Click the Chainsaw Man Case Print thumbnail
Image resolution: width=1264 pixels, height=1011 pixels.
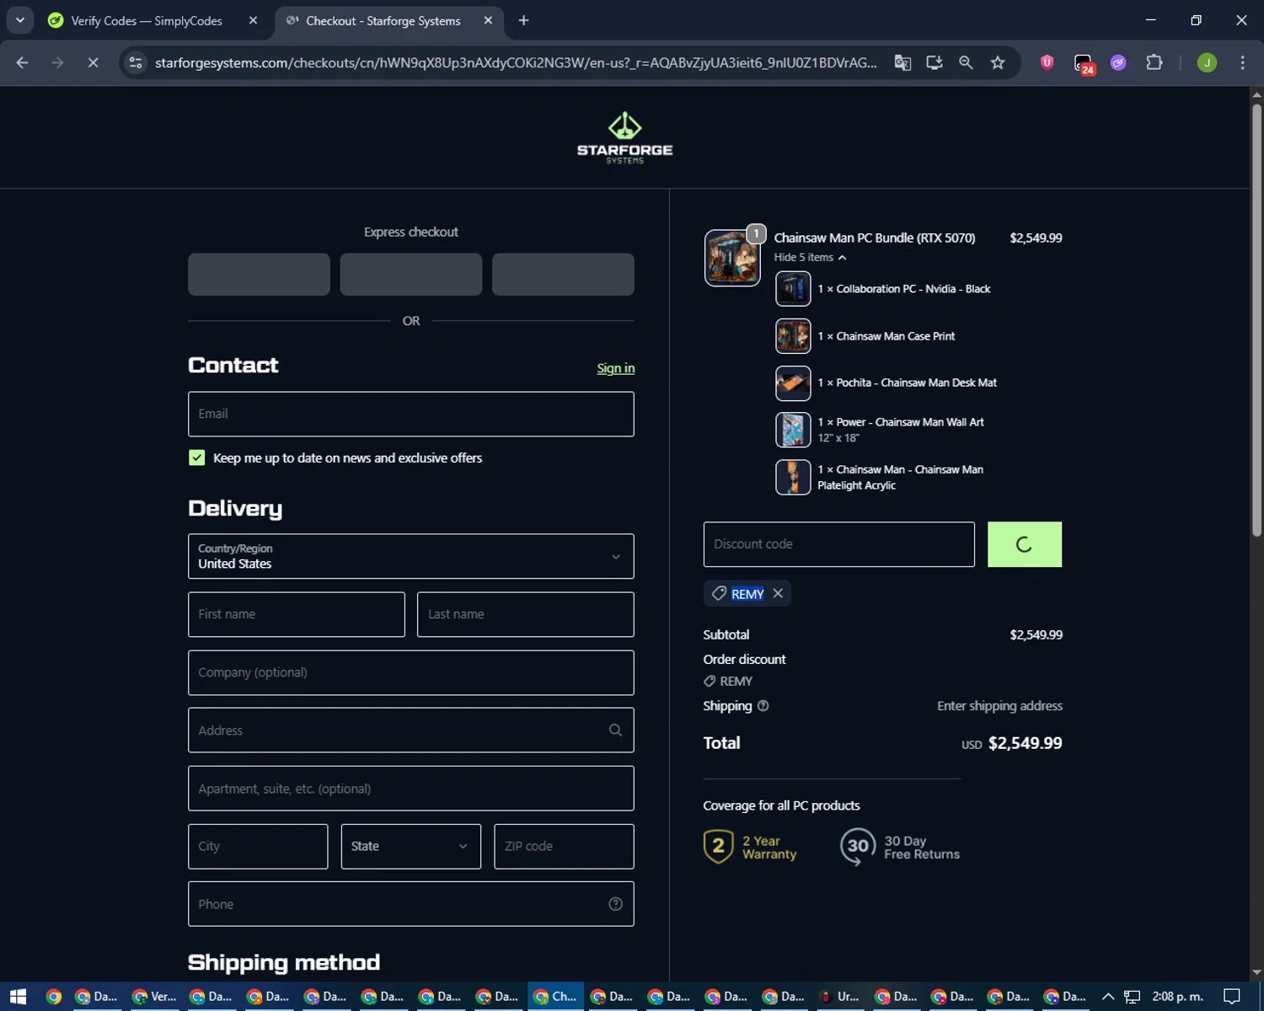coord(793,336)
